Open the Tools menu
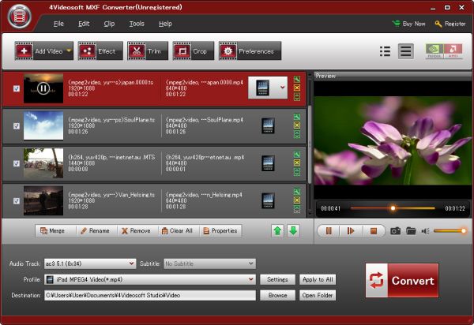Image resolution: width=474 pixels, height=325 pixels. [x=137, y=24]
